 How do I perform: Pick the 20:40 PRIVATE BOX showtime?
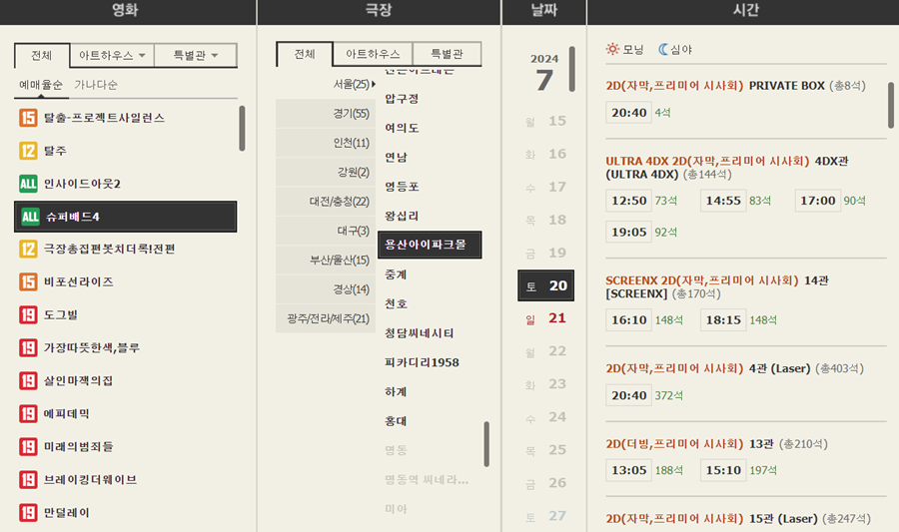pos(629,113)
